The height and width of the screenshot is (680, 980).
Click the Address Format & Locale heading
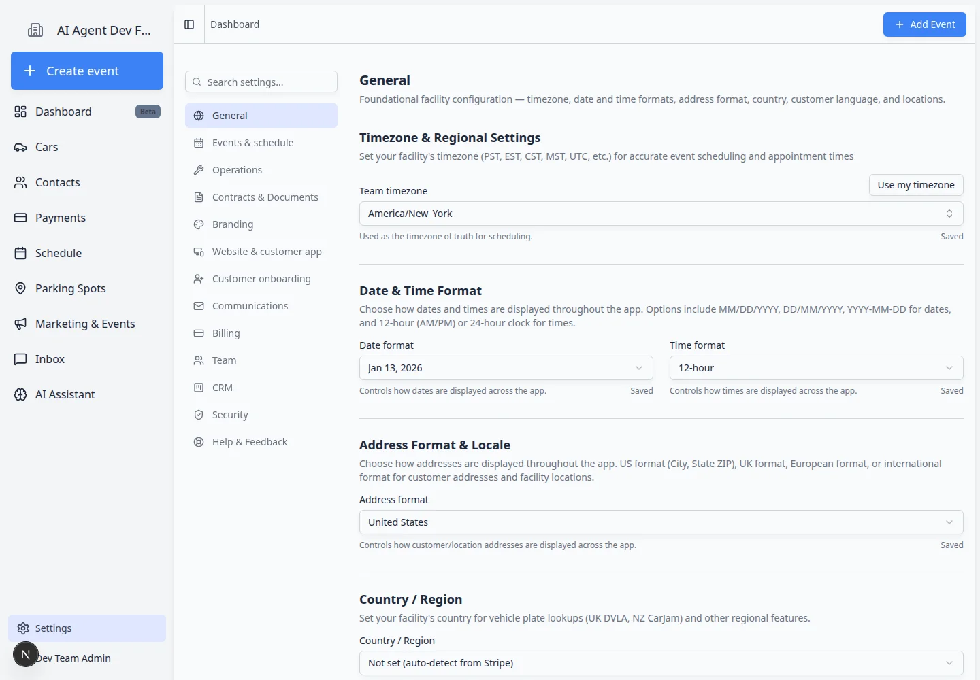tap(435, 445)
